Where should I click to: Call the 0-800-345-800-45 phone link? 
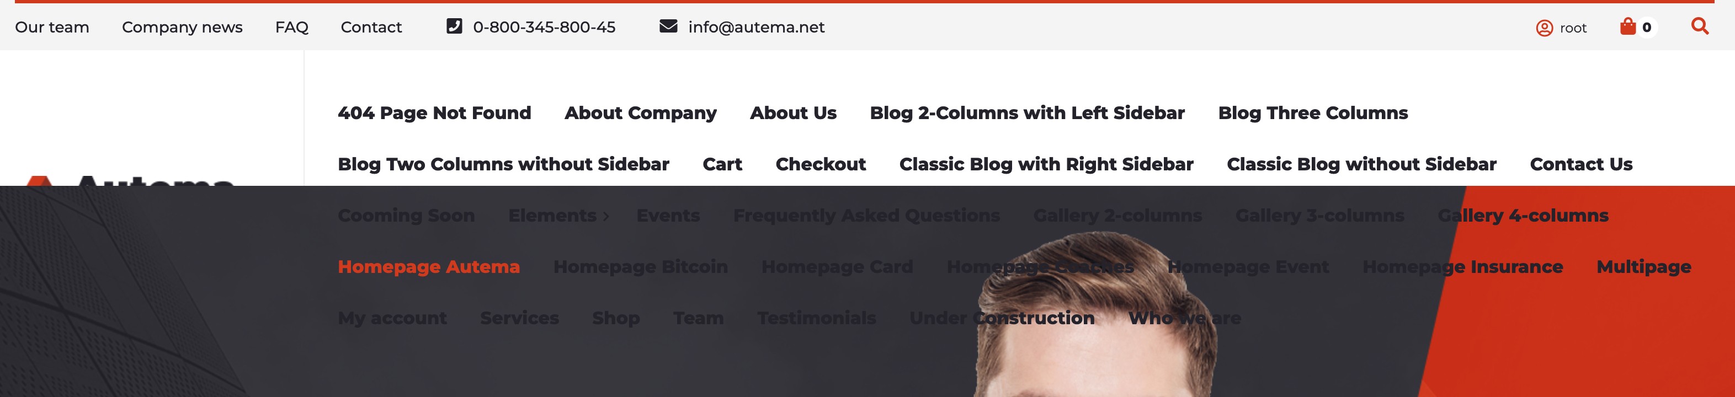point(544,27)
